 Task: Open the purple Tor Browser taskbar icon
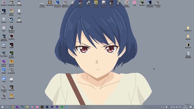coord(17,107)
